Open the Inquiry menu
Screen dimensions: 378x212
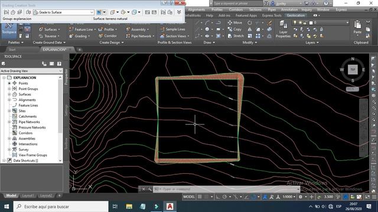(x=307, y=9)
